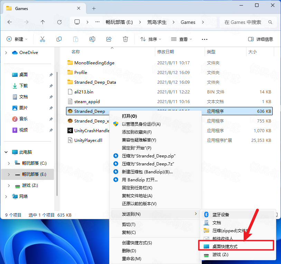
Task: Click the breadcrumb chevron after Games
Action: point(203,22)
